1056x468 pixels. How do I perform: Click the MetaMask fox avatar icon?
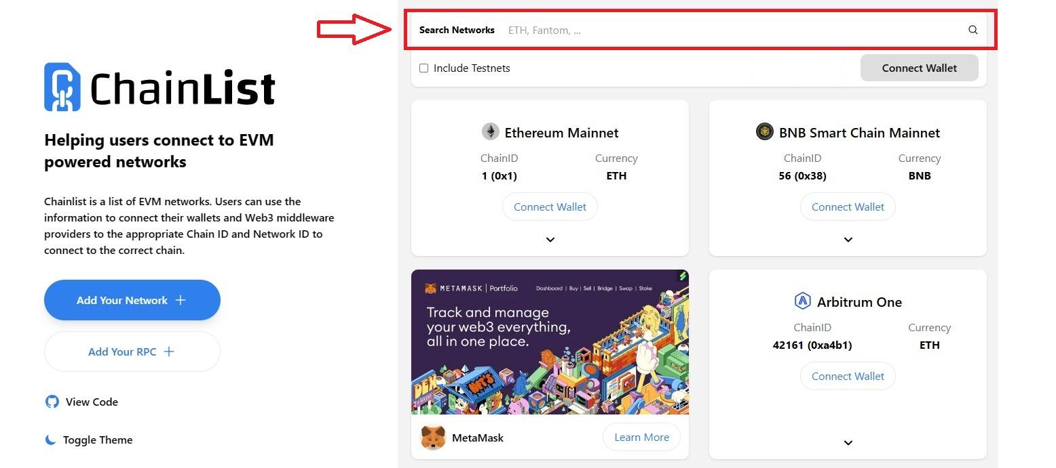[x=433, y=438]
